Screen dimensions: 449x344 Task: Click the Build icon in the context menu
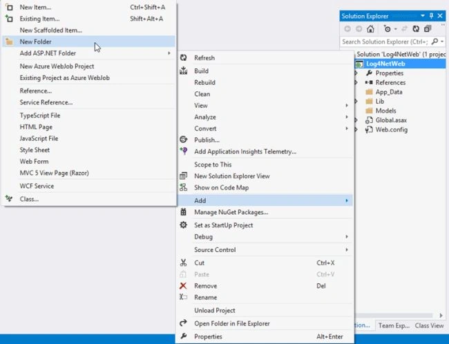point(183,70)
